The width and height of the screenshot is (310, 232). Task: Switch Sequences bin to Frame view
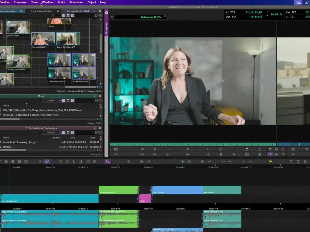(x=68, y=133)
